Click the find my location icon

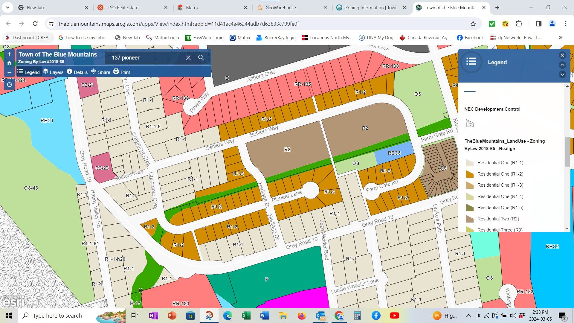pos(9,85)
